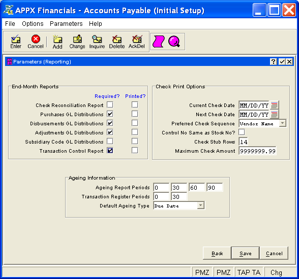Check Printed for Subsidiary Code GL Distributions

click(x=135, y=141)
